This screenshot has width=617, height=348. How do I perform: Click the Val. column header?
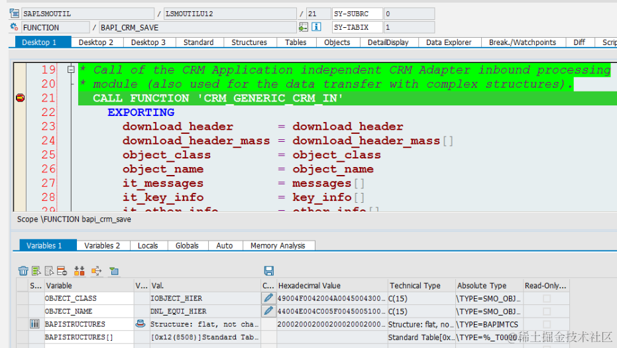(205, 286)
